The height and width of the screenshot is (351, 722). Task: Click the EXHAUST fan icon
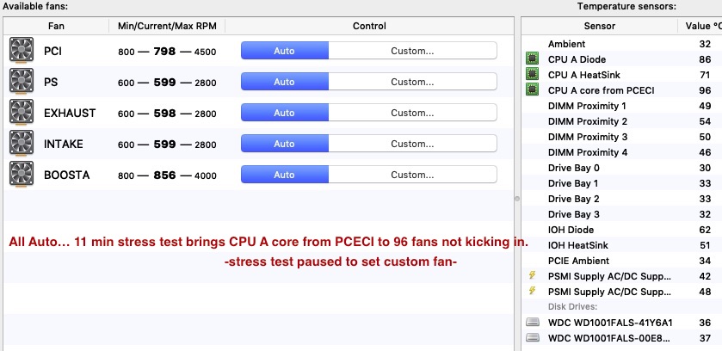[x=22, y=112]
